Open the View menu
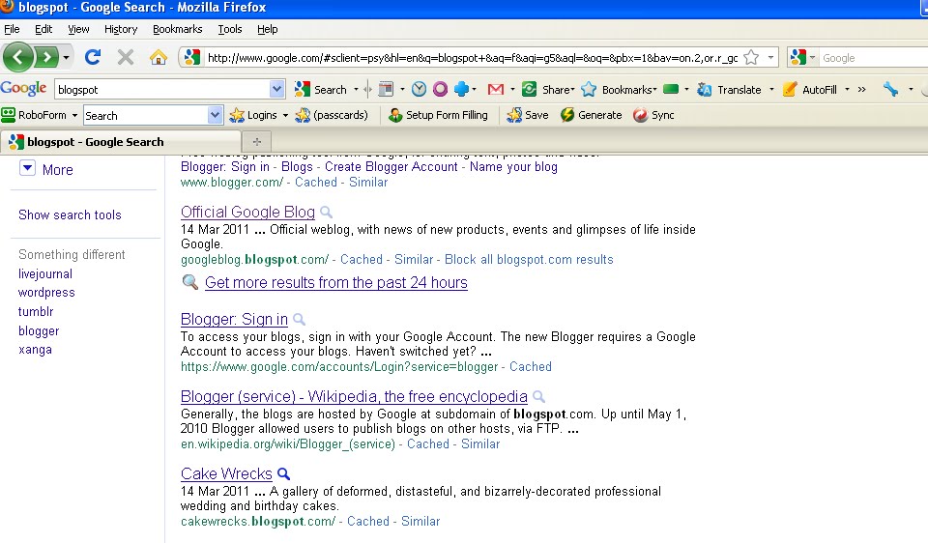Screen dimensions: 928x543 [78, 29]
